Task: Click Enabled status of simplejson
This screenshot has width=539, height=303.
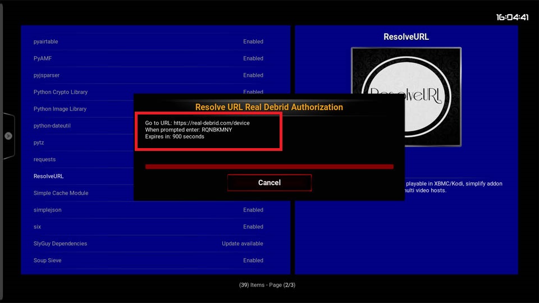Action: tap(253, 210)
